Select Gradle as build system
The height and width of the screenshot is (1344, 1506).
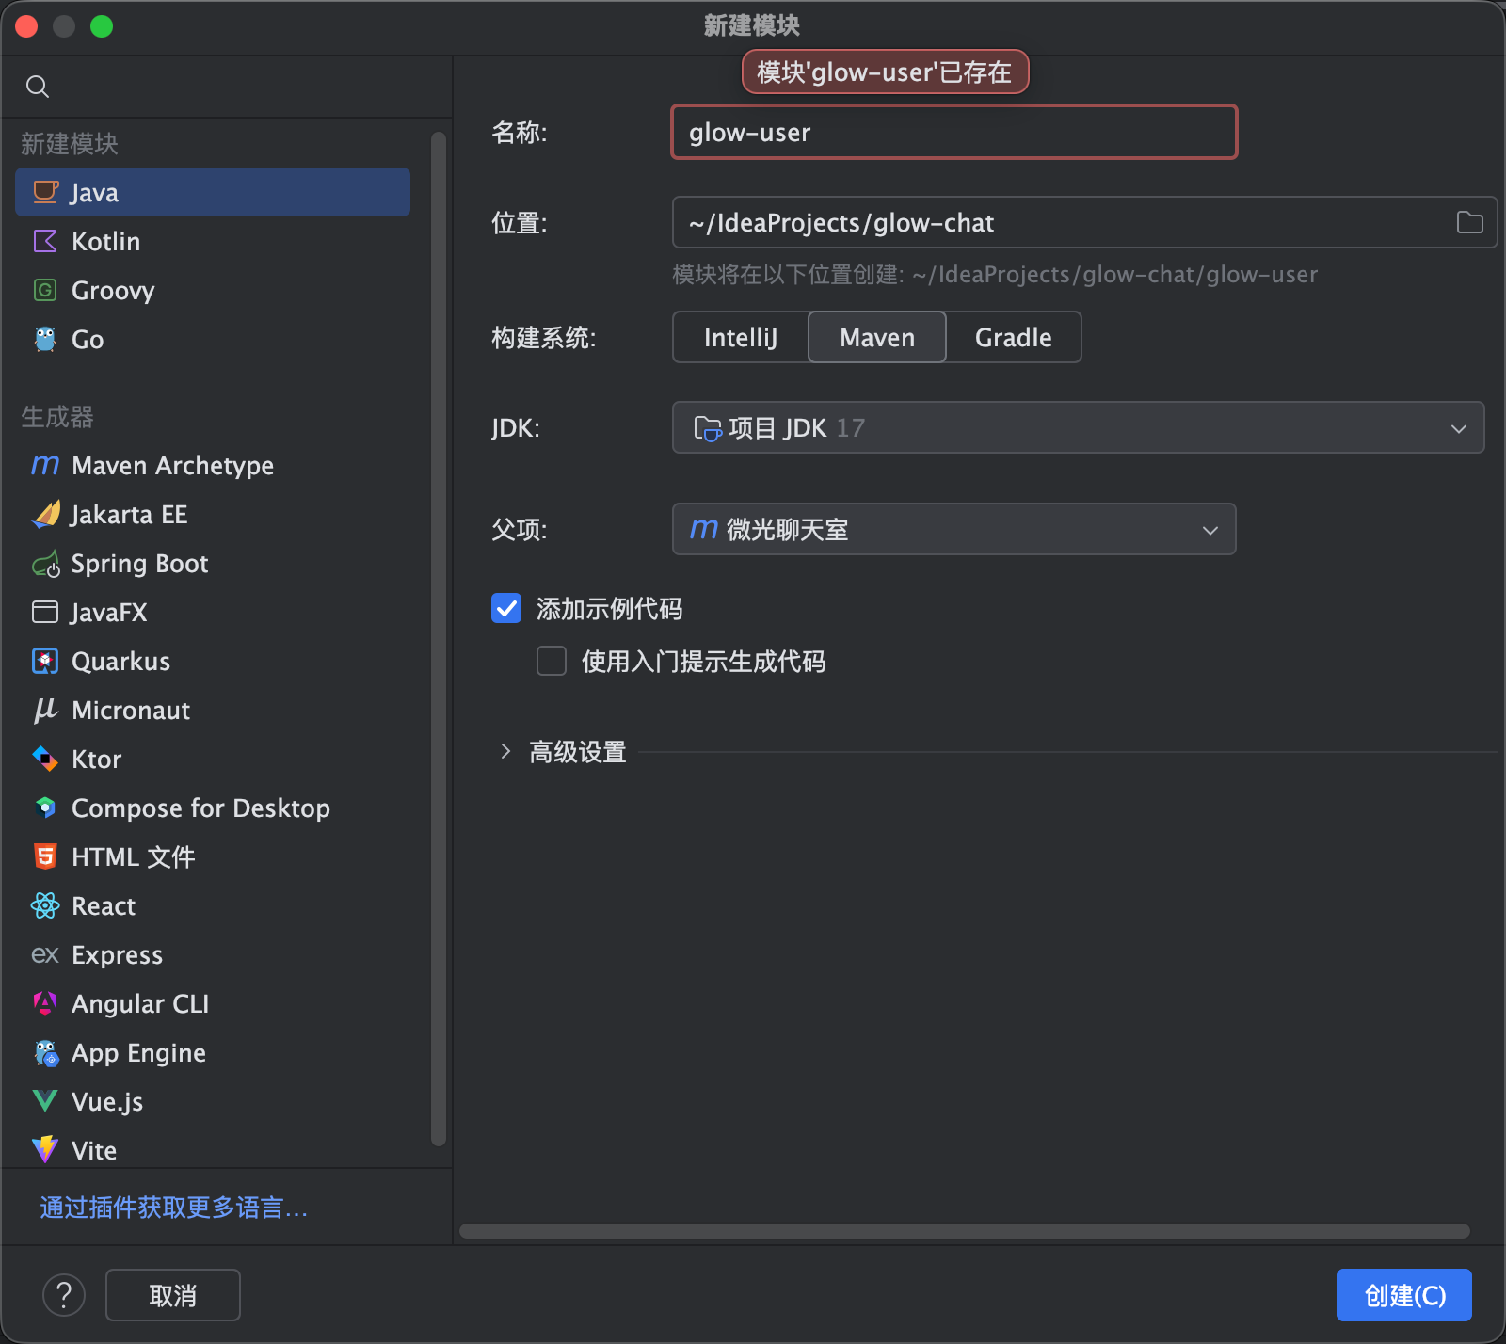[1013, 338]
